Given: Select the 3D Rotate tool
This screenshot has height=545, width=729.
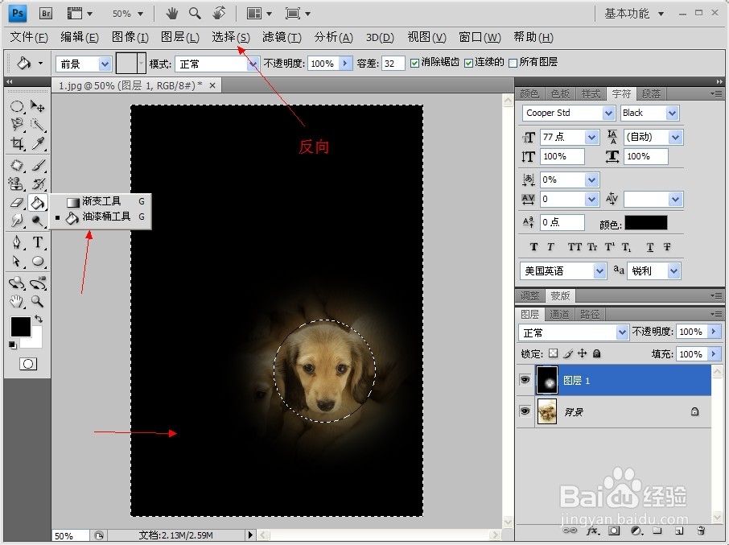Looking at the screenshot, I should [17, 283].
